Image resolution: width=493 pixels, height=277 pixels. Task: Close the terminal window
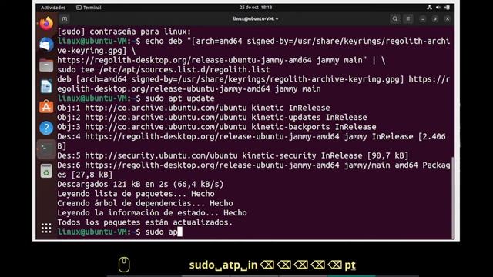[448, 19]
